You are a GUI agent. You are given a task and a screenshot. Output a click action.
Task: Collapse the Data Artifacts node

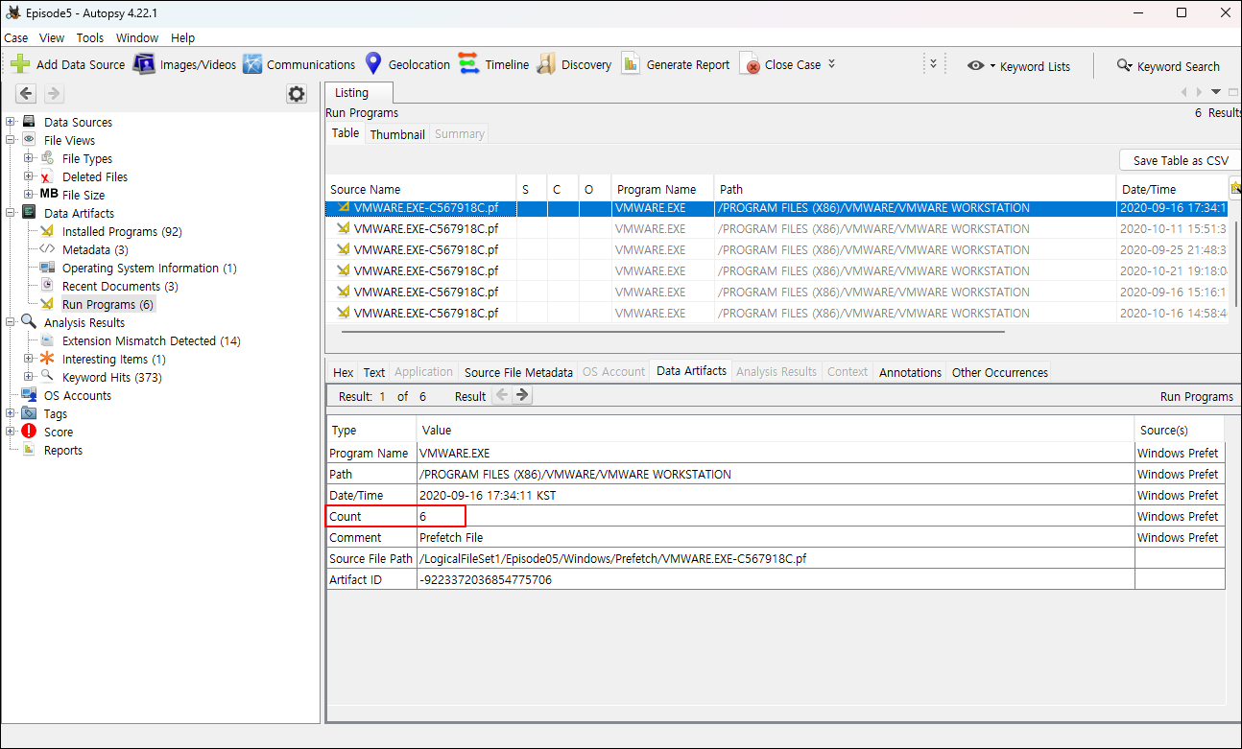pos(11,213)
